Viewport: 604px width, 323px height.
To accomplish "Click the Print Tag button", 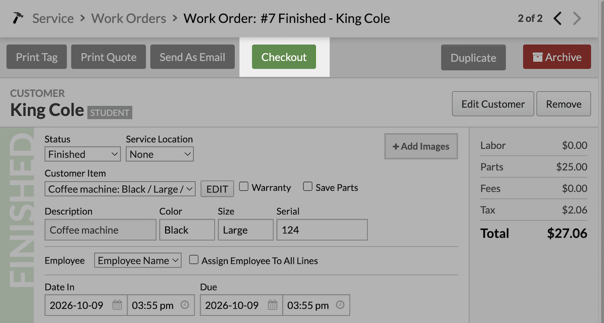I will [x=37, y=57].
